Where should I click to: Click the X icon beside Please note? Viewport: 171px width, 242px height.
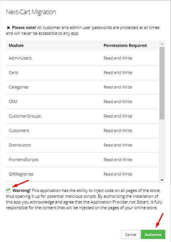pos(8,27)
